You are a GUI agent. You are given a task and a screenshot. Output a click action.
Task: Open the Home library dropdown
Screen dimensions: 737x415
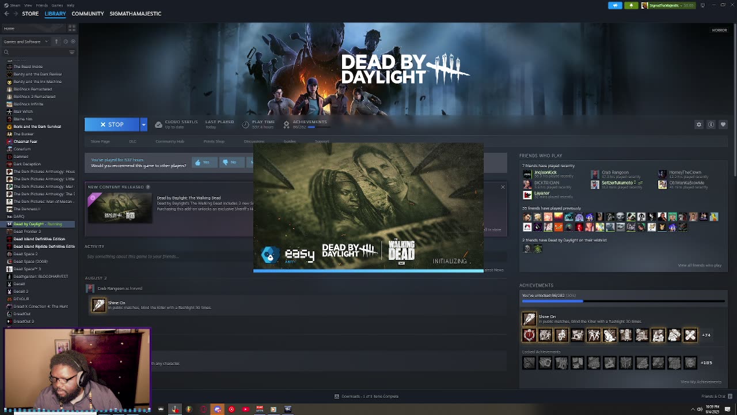click(x=33, y=28)
